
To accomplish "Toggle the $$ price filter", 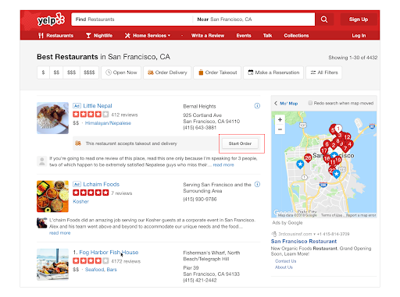I will point(56,72).
